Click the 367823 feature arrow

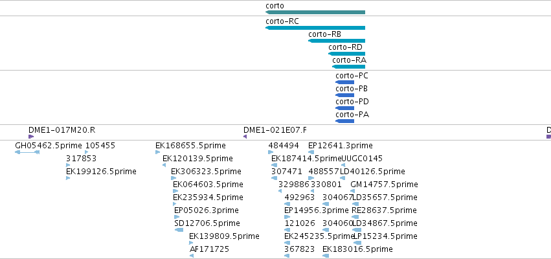[x=287, y=256]
